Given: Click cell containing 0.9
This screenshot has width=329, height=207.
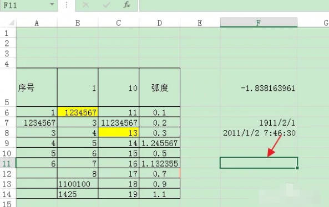Looking at the screenshot, I should pyautogui.click(x=159, y=184).
